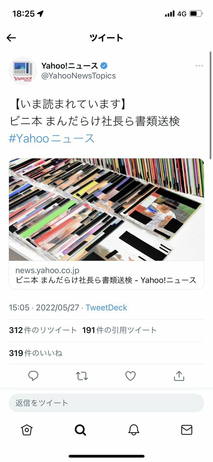The image size is (213, 462).
Task: View 191件の引用ツイート list
Action: 120,330
